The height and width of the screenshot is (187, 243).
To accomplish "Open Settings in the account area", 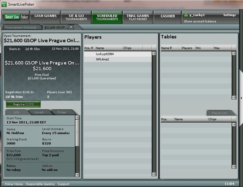I will click(x=229, y=15).
